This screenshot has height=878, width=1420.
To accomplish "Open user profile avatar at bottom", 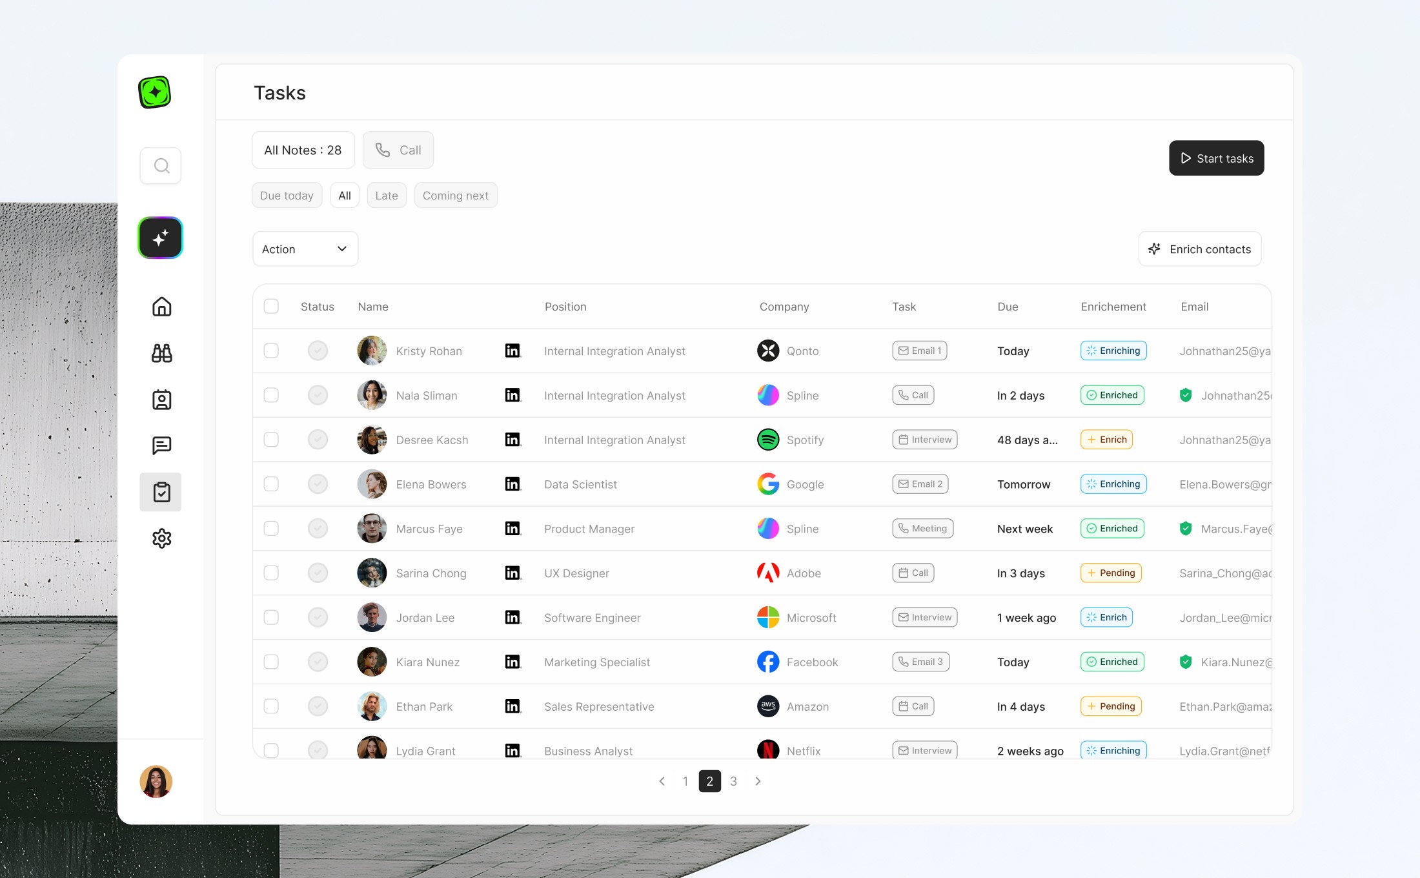I will tap(156, 782).
